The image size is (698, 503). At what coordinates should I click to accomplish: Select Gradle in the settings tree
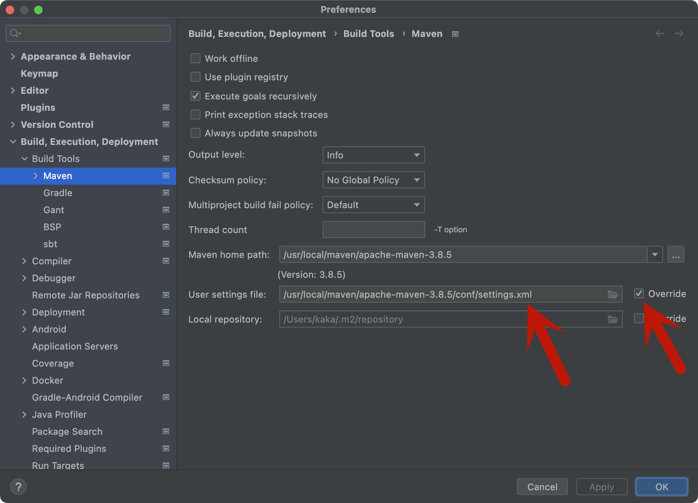coord(58,193)
